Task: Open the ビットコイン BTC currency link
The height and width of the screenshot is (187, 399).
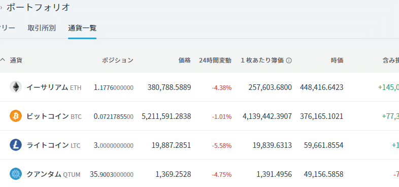Action: click(x=54, y=116)
